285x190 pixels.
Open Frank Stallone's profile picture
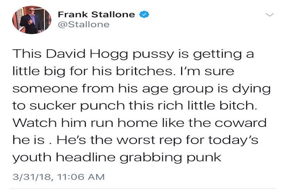[x=32, y=20]
